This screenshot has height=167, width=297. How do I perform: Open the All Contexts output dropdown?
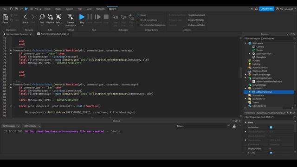click(x=32, y=126)
